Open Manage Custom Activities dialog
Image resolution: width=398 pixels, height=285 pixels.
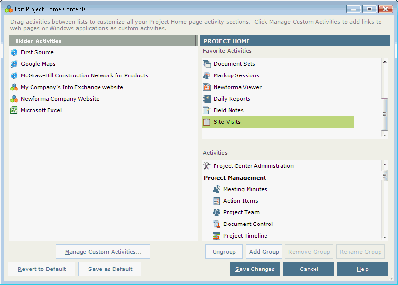[103, 252]
